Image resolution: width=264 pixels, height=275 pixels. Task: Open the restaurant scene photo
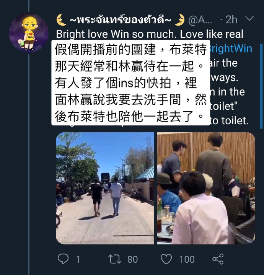click(x=206, y=188)
